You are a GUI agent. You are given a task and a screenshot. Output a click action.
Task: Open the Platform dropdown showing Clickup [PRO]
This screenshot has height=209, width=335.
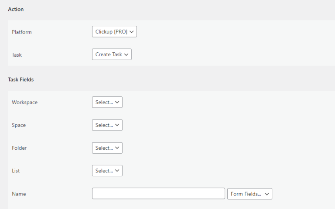114,31
